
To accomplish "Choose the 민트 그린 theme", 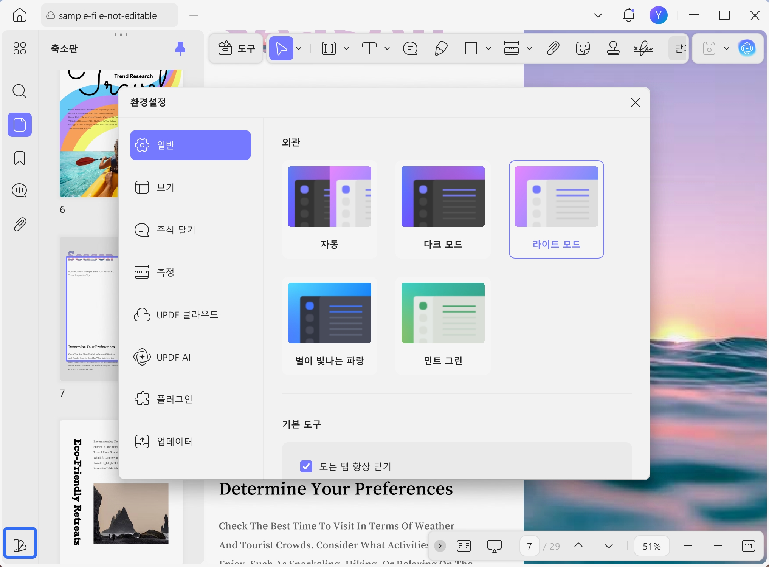I will click(x=443, y=326).
